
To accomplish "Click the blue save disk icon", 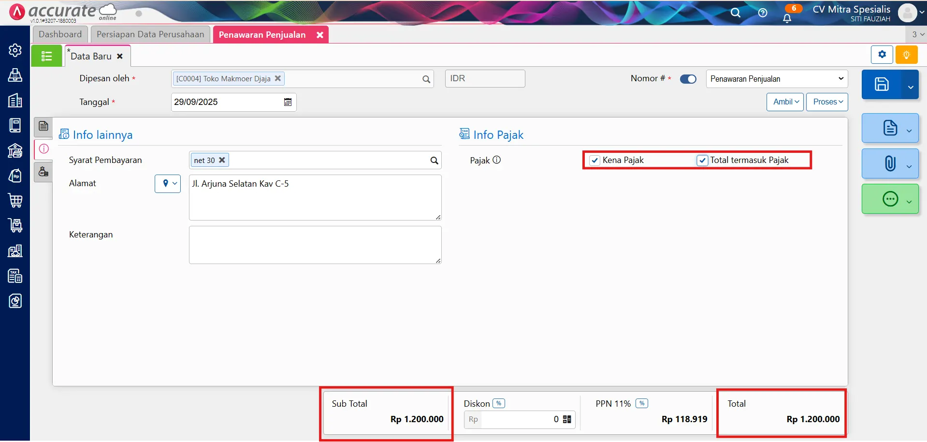I will (882, 84).
